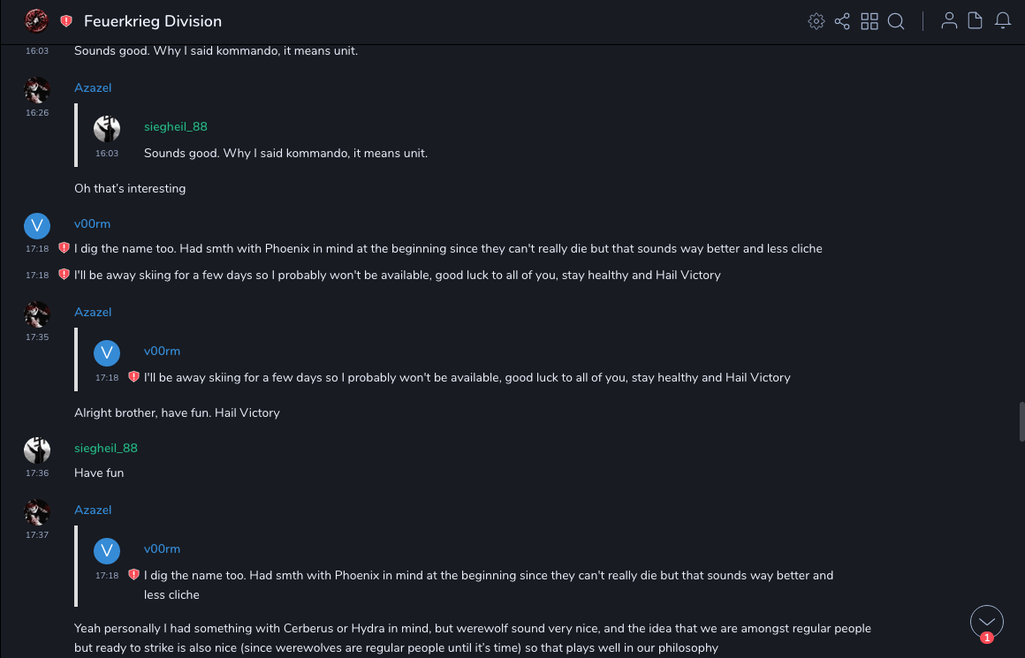Click shield icon in quoted 'less cliche' message

point(133,575)
